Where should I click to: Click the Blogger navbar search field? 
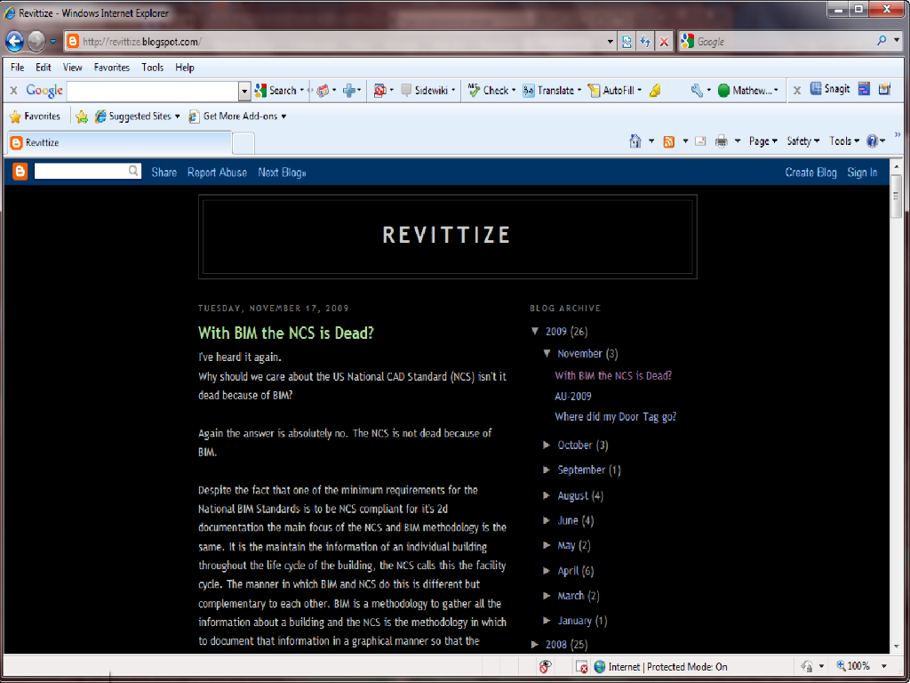(81, 172)
